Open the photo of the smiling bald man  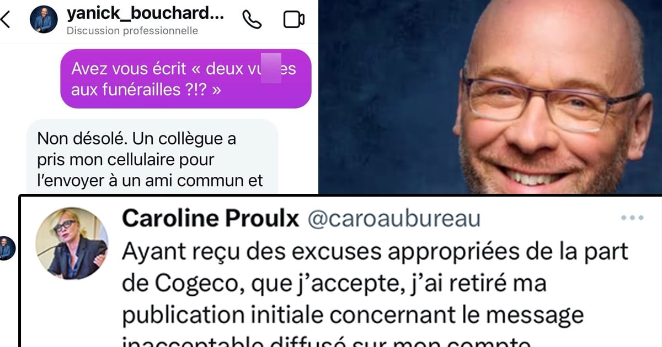[x=490, y=97]
